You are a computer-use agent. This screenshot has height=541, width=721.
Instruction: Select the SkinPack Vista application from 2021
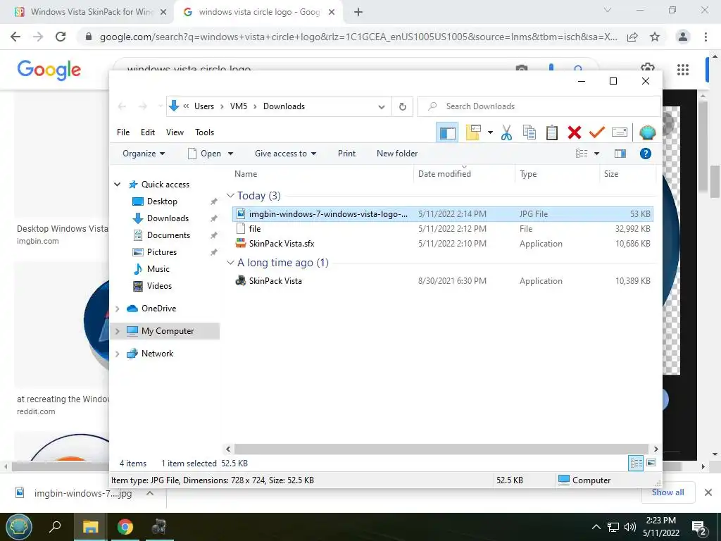point(444,280)
